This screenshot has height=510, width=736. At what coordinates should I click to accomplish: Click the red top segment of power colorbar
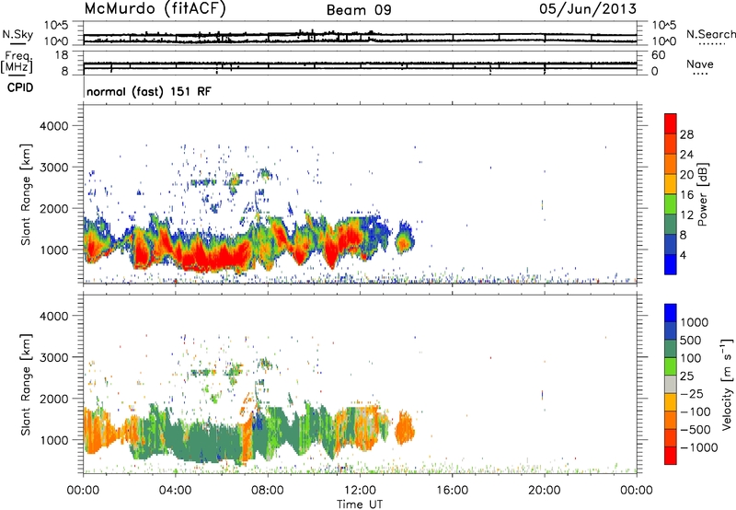(671, 124)
